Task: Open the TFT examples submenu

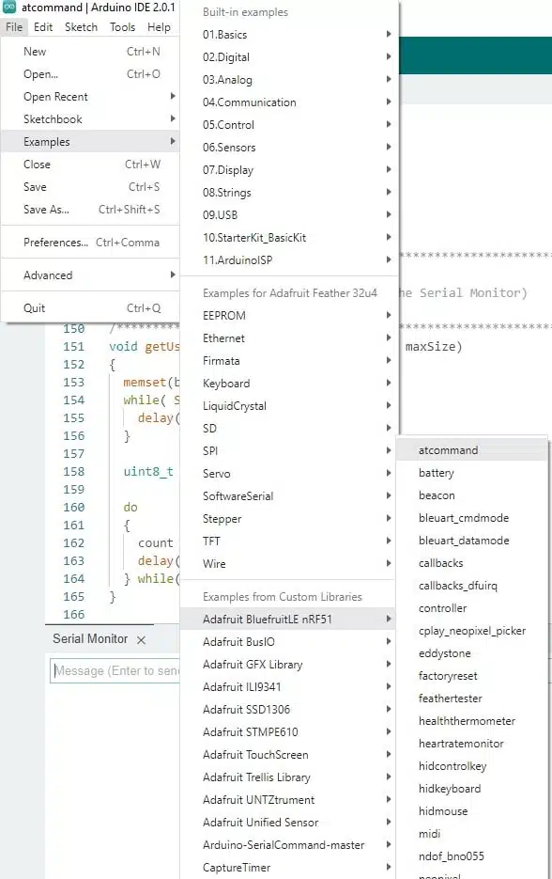Action: click(x=289, y=541)
